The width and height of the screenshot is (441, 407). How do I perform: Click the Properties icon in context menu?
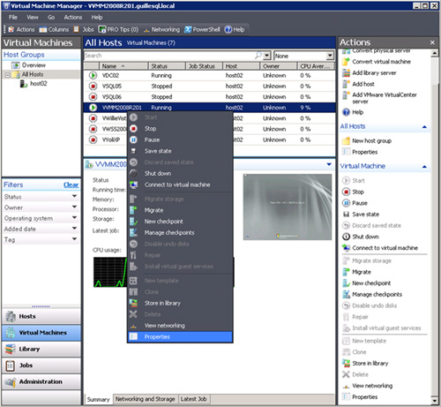(133, 336)
